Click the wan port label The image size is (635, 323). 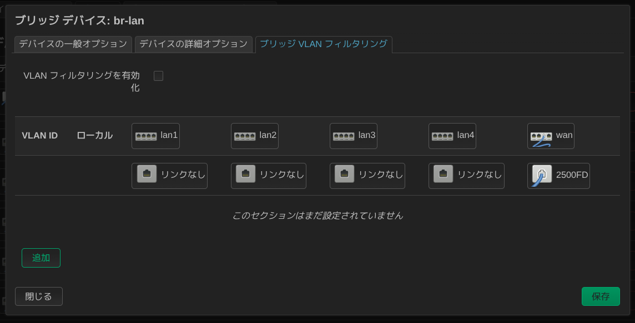coord(564,135)
